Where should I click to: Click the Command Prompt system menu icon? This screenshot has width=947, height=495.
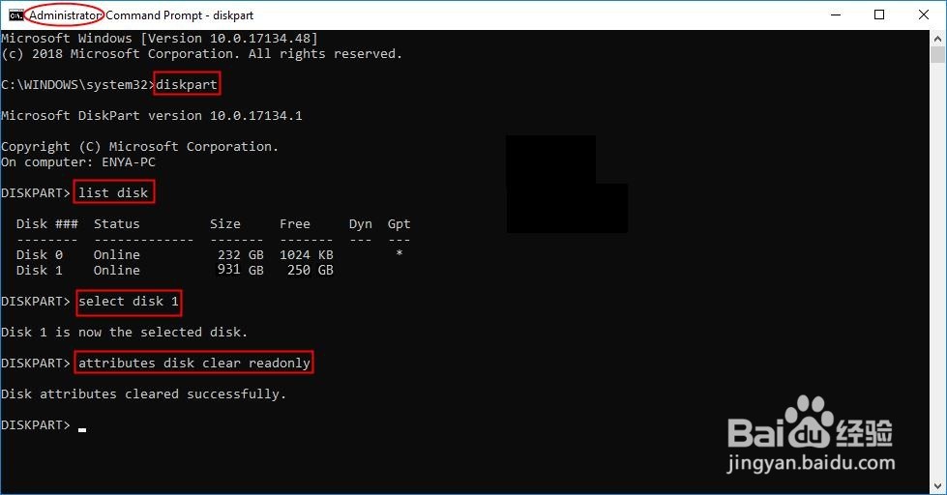pos(15,15)
